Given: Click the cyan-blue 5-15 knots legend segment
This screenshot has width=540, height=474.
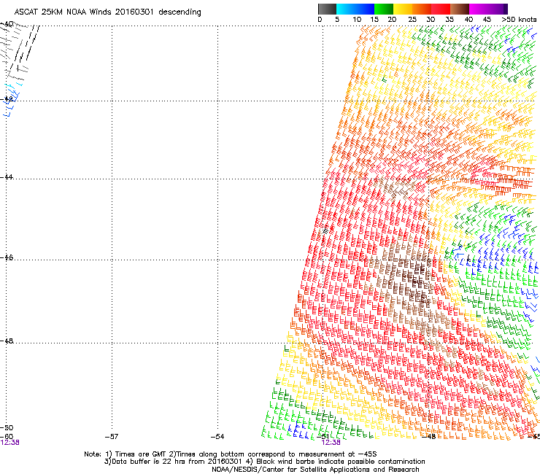Looking at the screenshot, I should pyautogui.click(x=355, y=9).
